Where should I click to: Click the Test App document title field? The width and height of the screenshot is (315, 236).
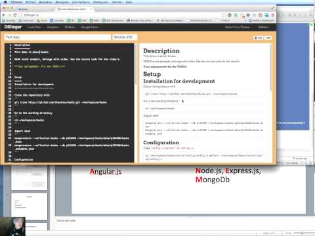coord(58,37)
